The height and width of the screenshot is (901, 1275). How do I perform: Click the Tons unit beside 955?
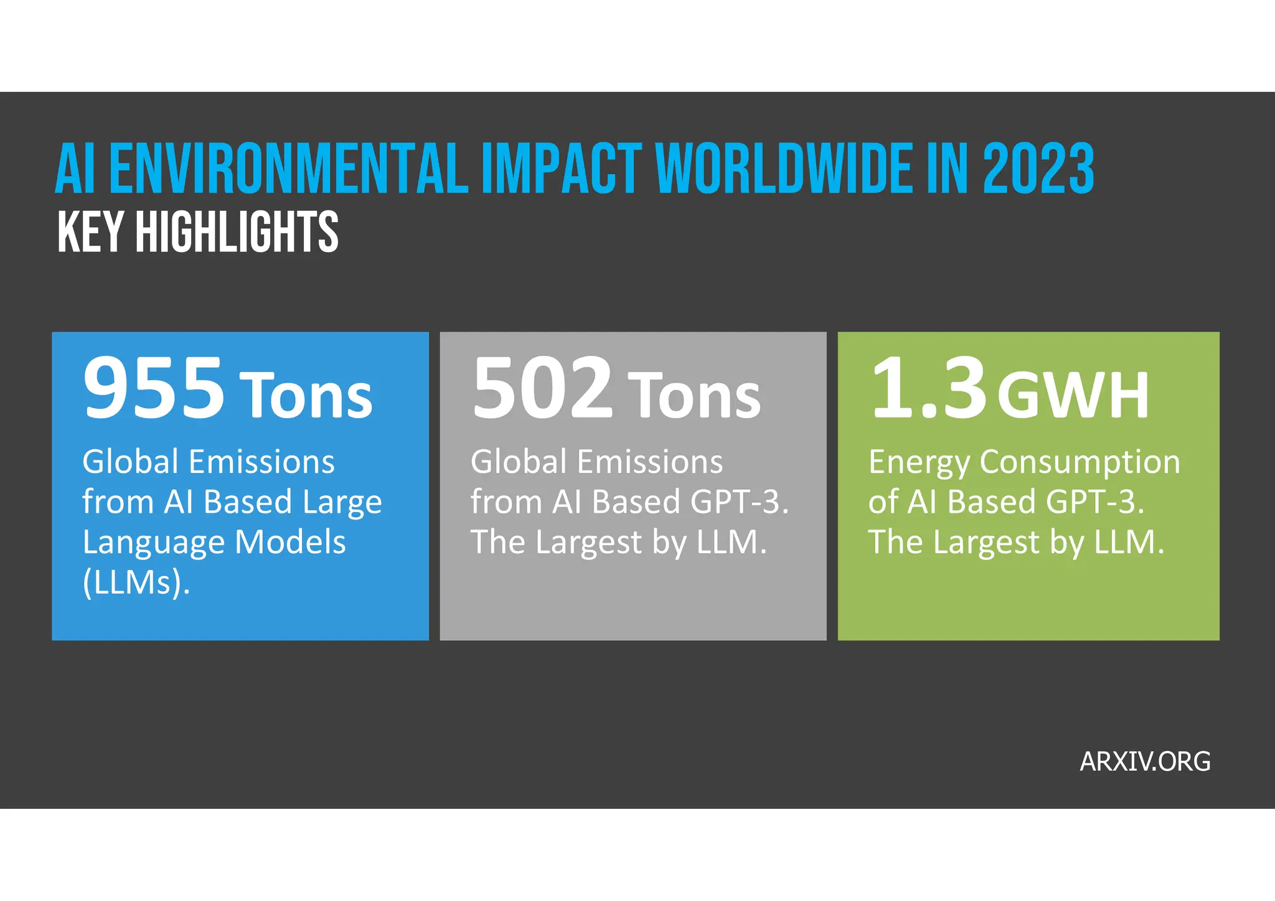click(307, 394)
